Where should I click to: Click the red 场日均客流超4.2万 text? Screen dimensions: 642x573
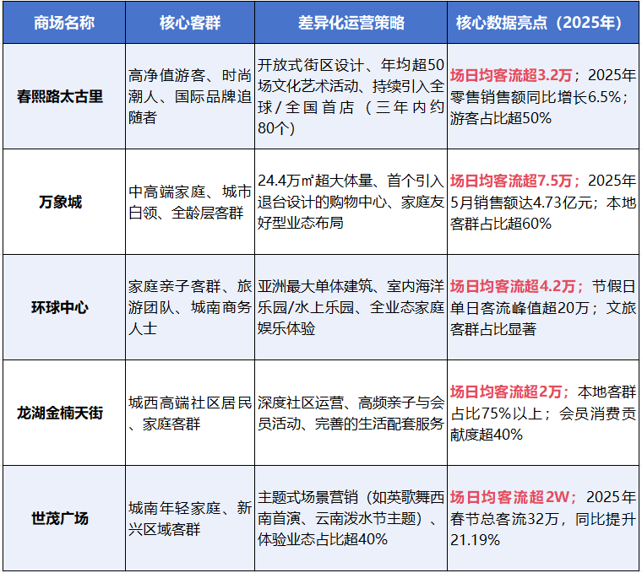pyautogui.click(x=513, y=286)
